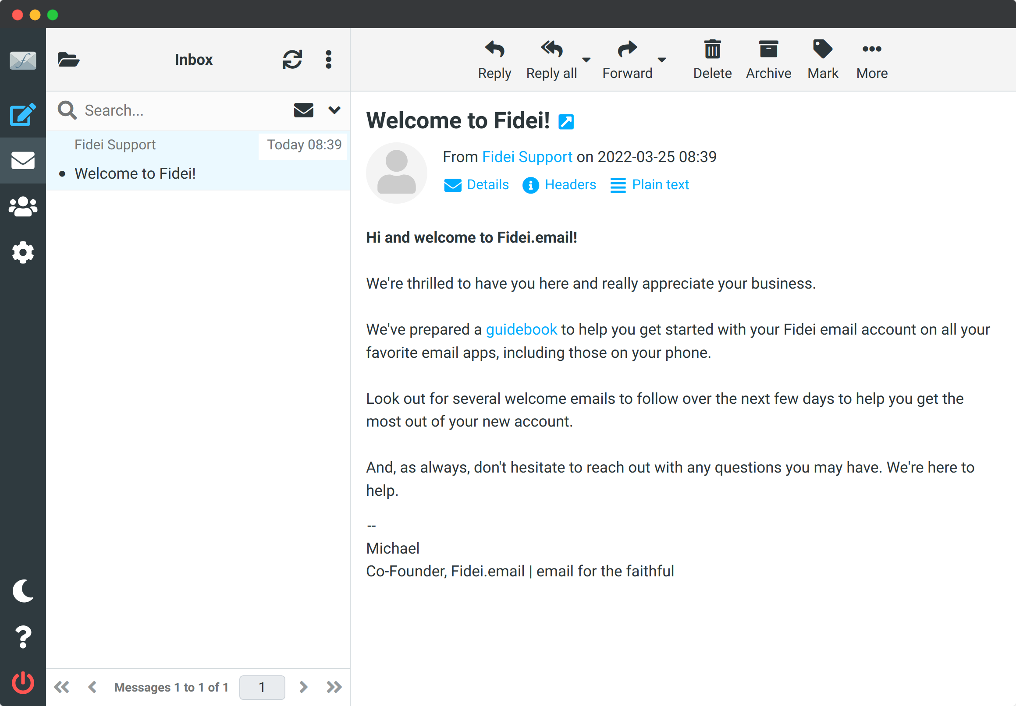The width and height of the screenshot is (1016, 706).
Task: Toggle Dark mode with moon icon
Action: point(22,590)
